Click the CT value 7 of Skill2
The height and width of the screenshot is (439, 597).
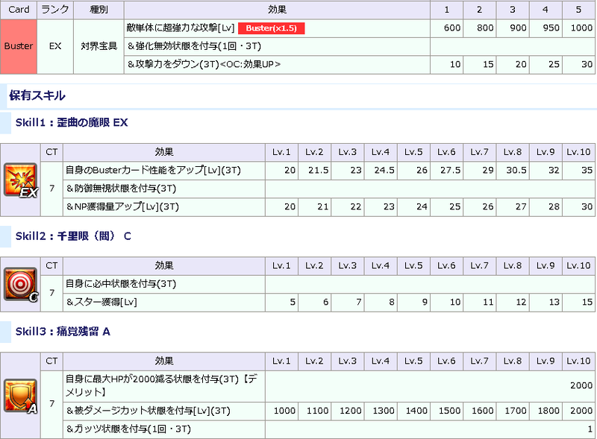[52, 293]
